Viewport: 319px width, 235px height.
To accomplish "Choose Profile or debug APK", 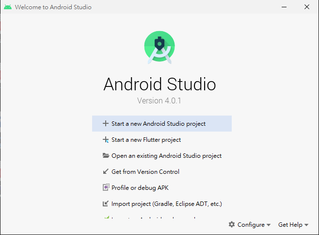I will point(162,187).
